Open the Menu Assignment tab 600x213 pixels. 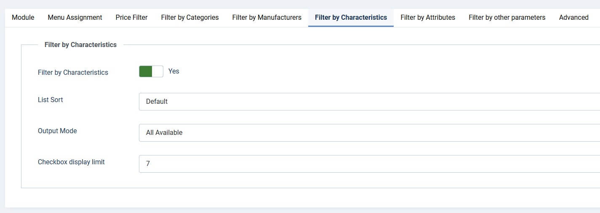(x=75, y=18)
